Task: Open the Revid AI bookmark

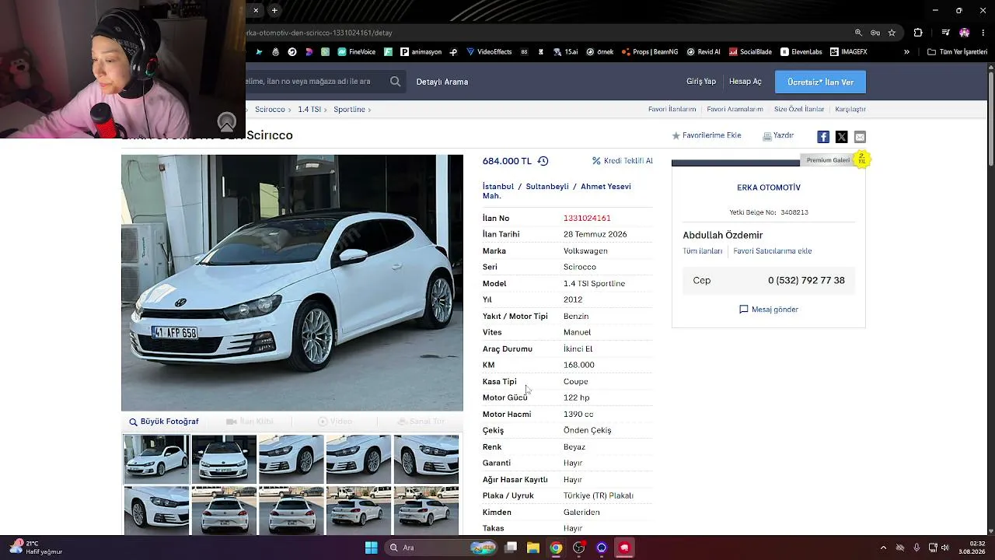Action: (703, 52)
